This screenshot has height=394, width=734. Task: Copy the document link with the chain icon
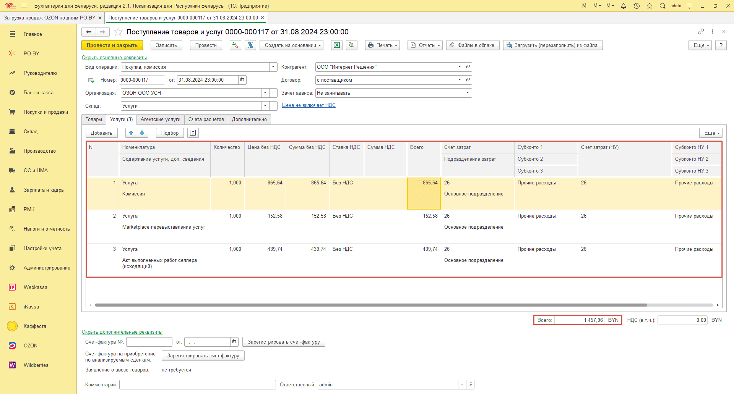pos(701,31)
